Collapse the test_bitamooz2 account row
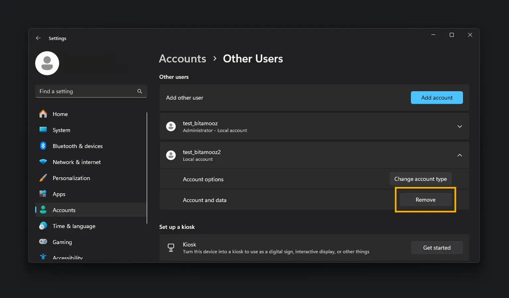The image size is (509, 298). 459,155
